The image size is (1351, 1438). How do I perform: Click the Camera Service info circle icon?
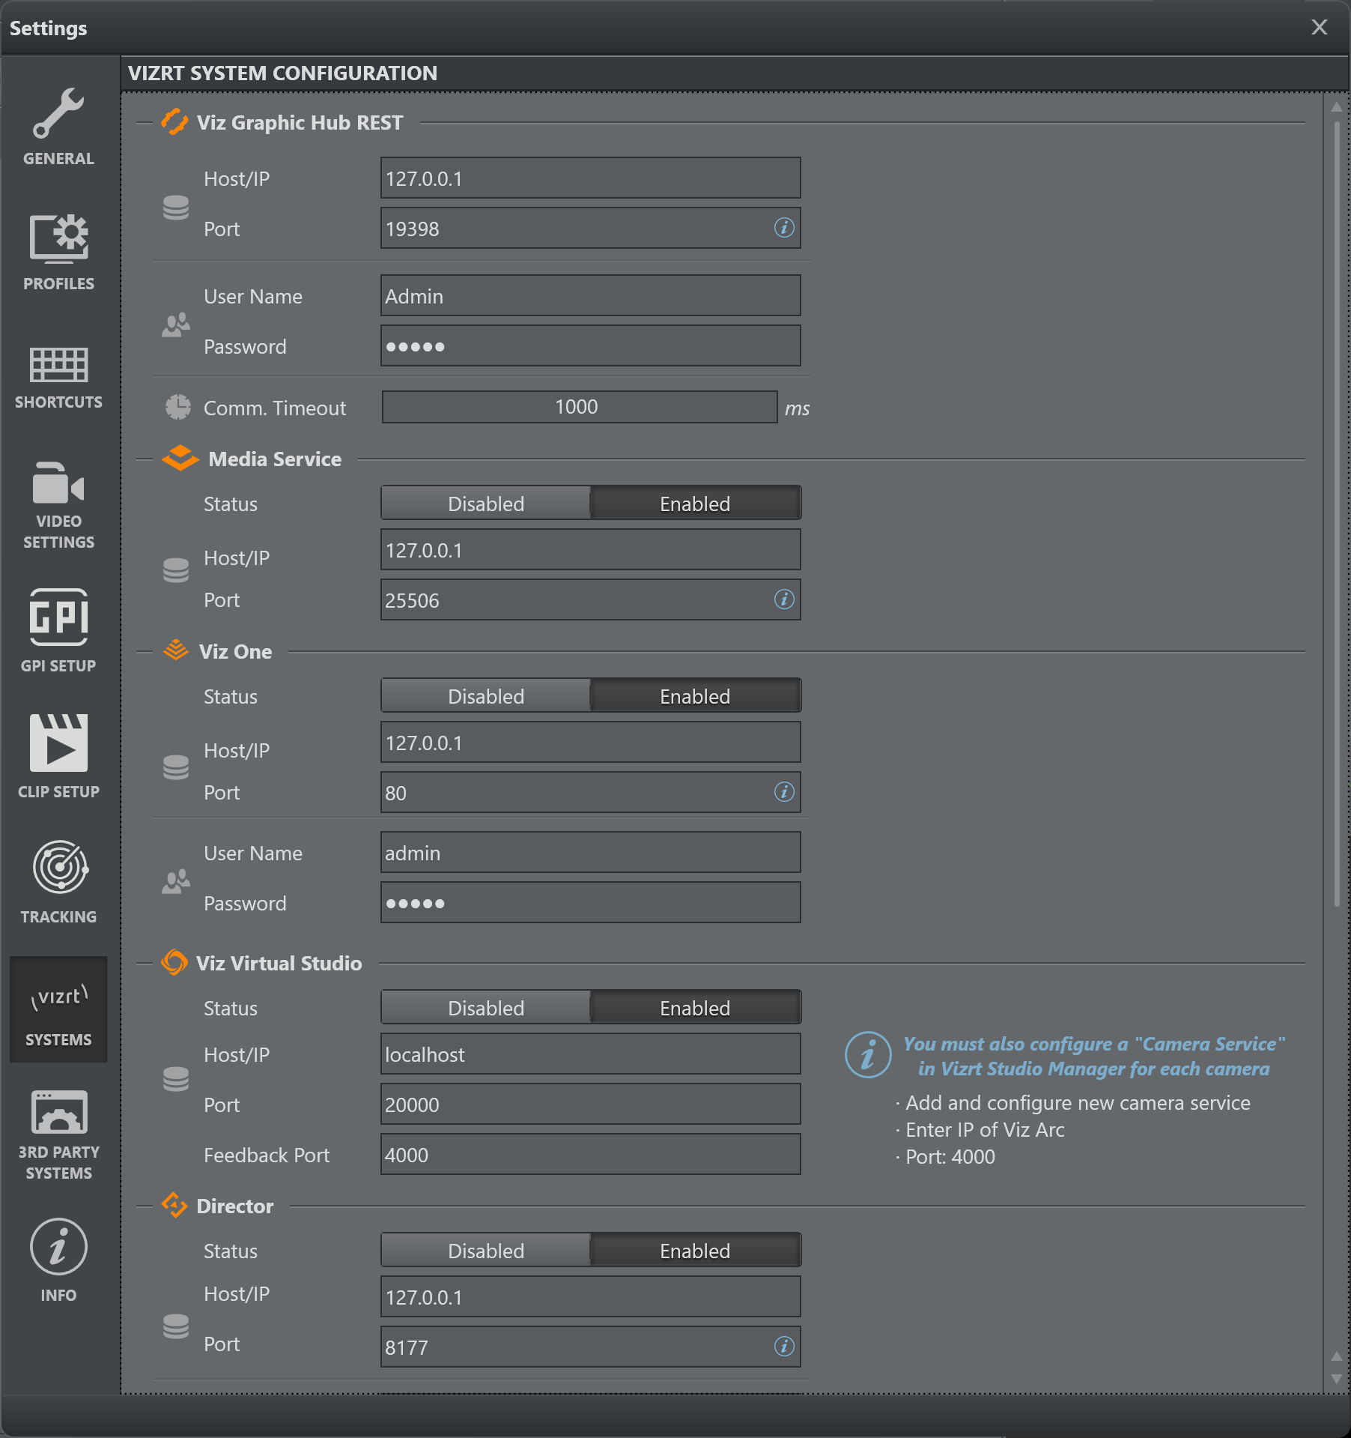point(868,1056)
